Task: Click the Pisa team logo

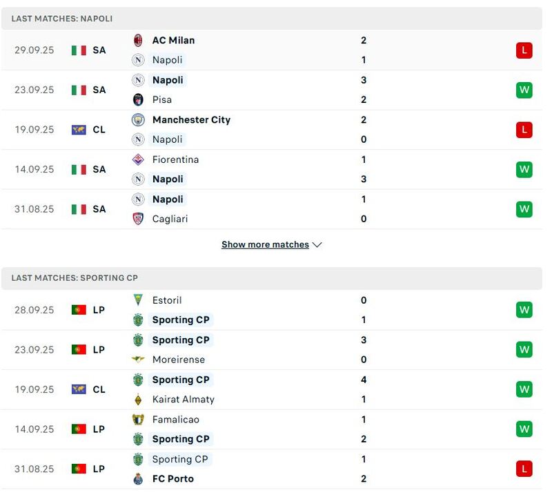Action: point(138,99)
